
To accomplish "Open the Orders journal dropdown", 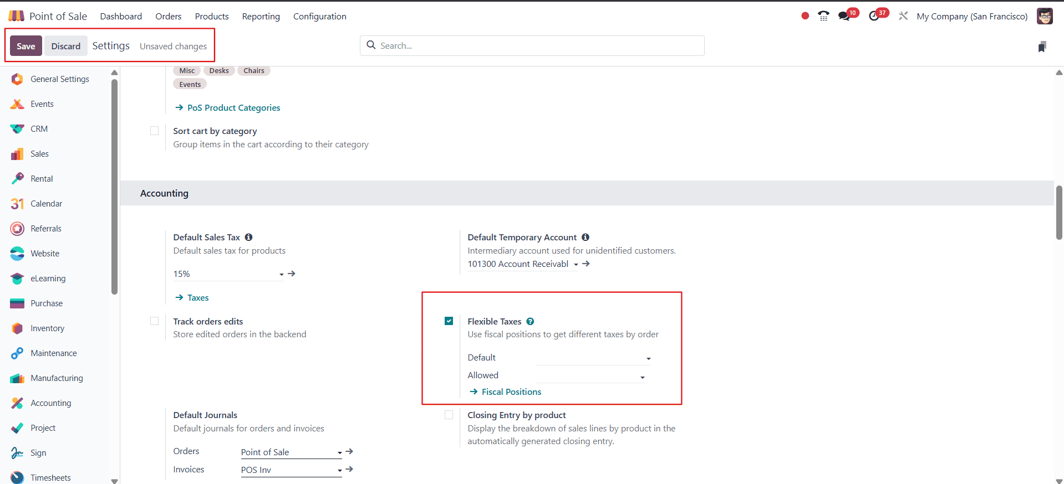I will (339, 452).
